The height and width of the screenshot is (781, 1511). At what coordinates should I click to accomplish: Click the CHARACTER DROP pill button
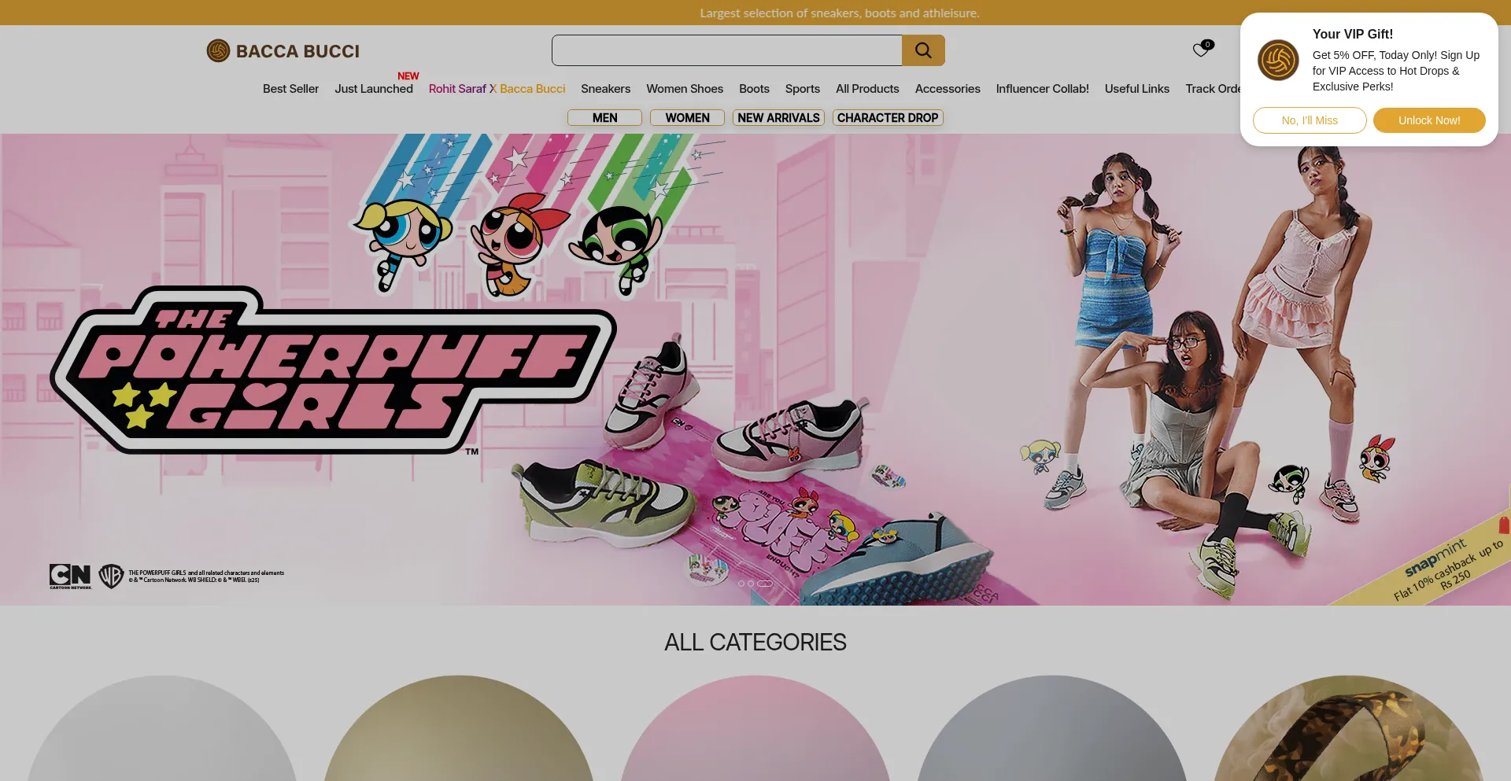[x=888, y=118]
